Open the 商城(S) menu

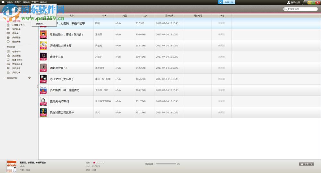[x=26, y=2]
